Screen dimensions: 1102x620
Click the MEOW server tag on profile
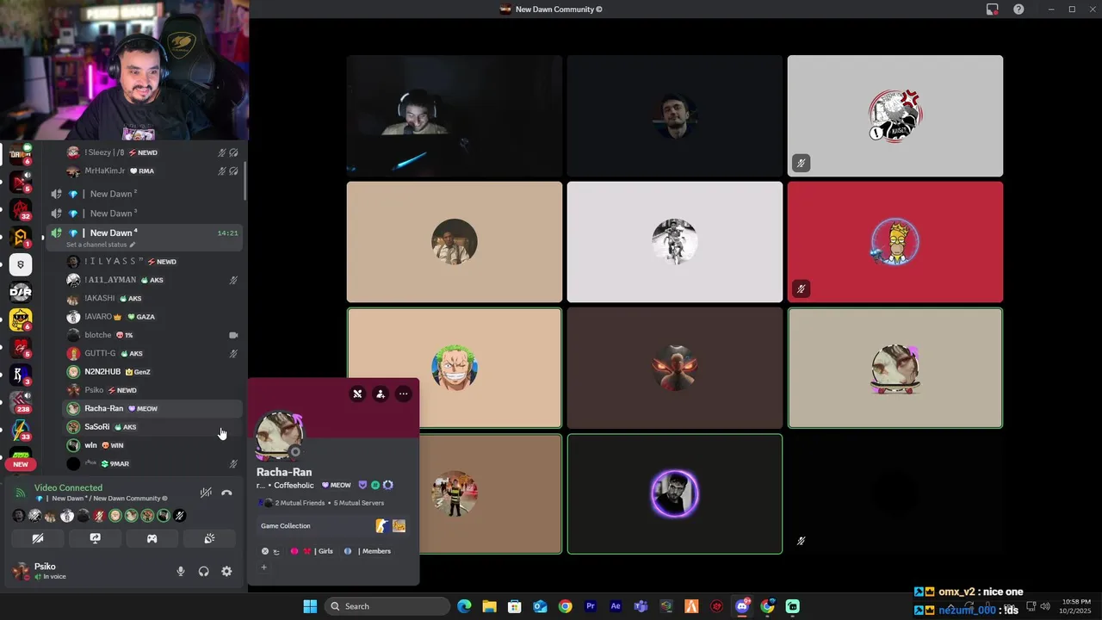(336, 486)
